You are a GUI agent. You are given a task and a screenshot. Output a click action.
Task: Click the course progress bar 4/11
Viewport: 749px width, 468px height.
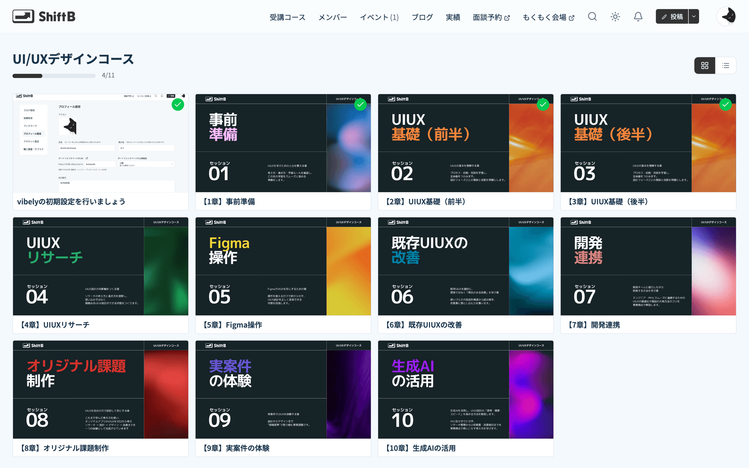(54, 76)
